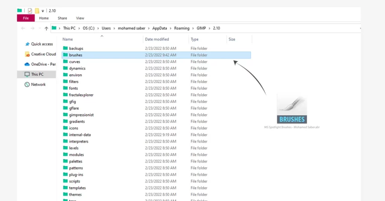This screenshot has width=385, height=201.
Task: Click the fractalexplorer folder icon
Action: click(65, 94)
